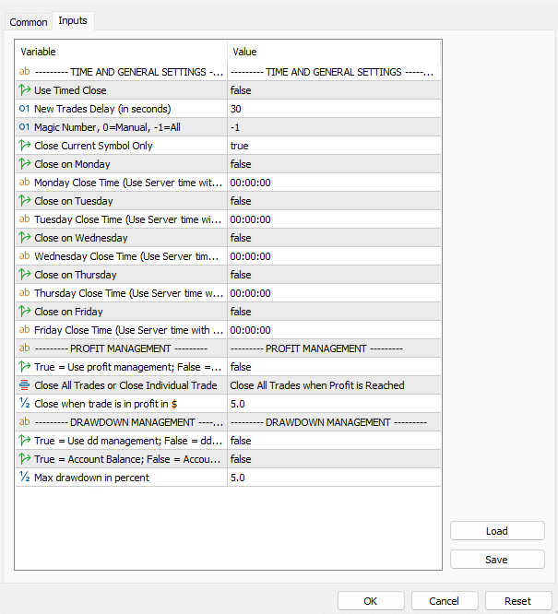Edit the Monday Close Time value
558x614 pixels.
click(x=334, y=183)
